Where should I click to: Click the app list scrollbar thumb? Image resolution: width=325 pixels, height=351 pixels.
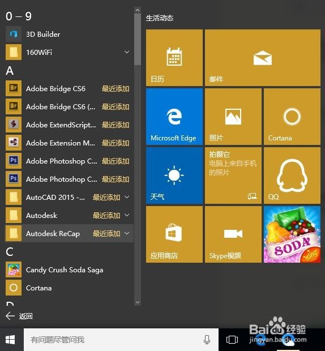[x=138, y=40]
